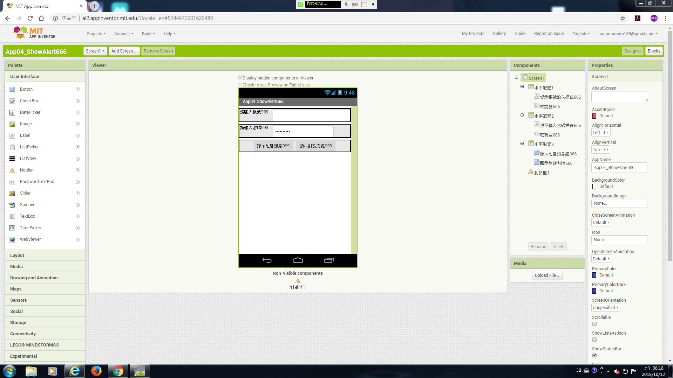Select the Spinner component icon

12,205
